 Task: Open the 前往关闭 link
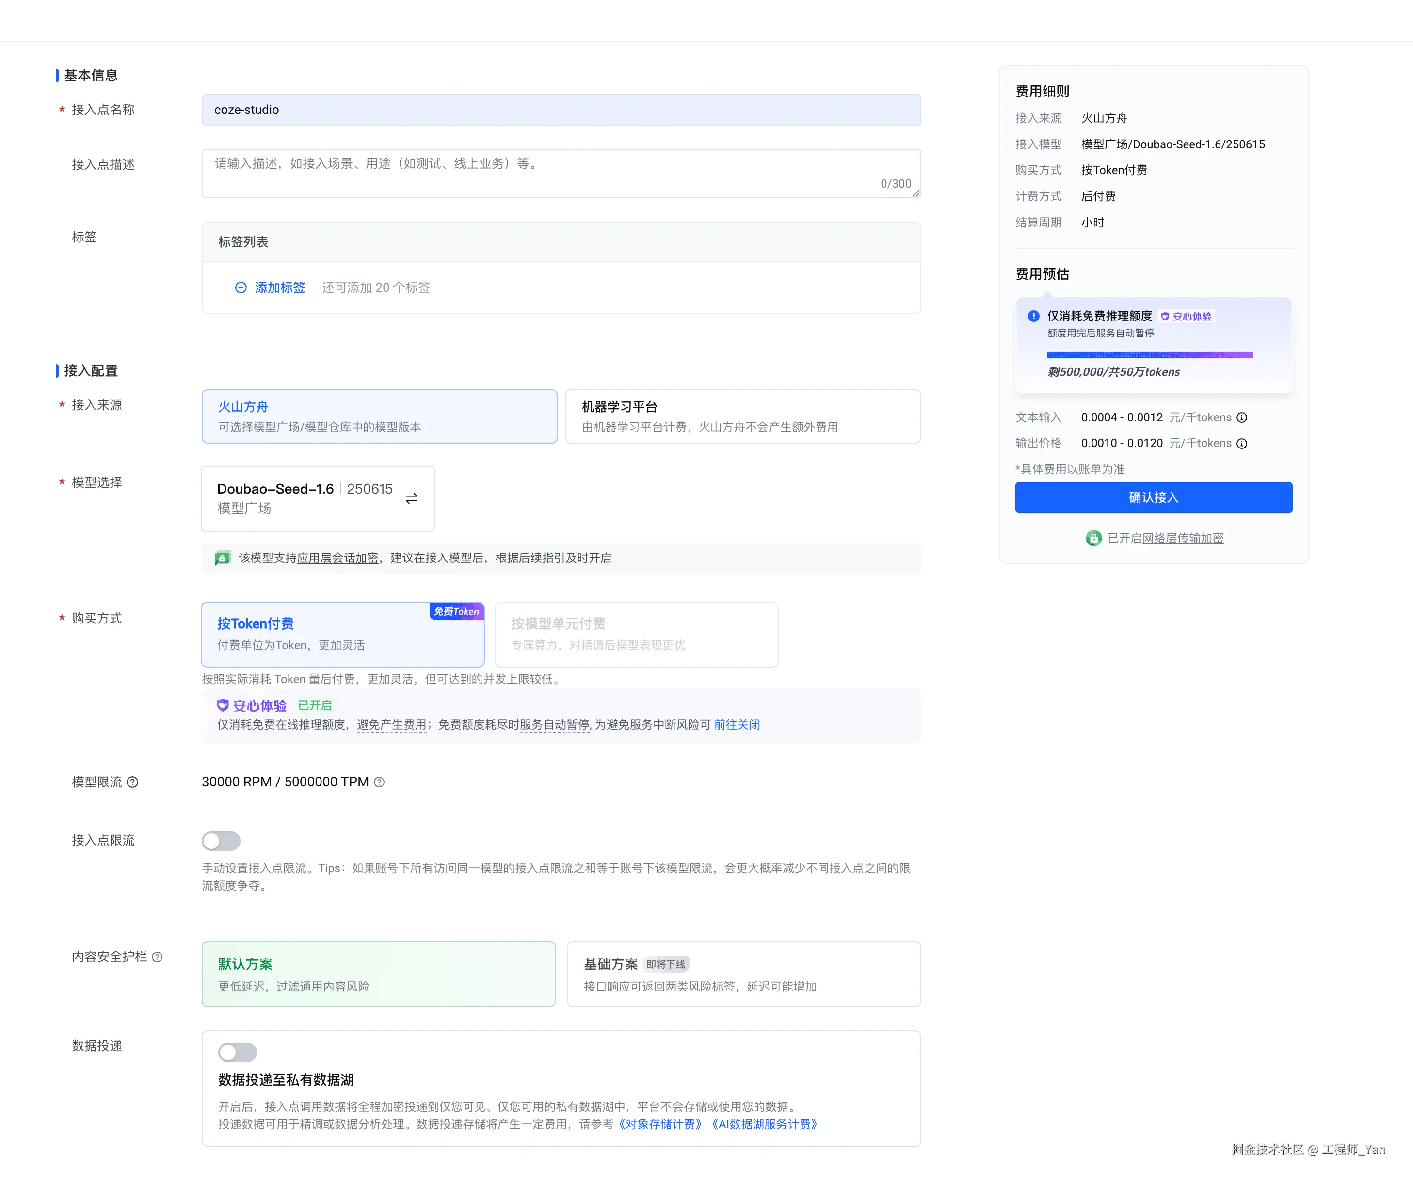click(x=737, y=725)
